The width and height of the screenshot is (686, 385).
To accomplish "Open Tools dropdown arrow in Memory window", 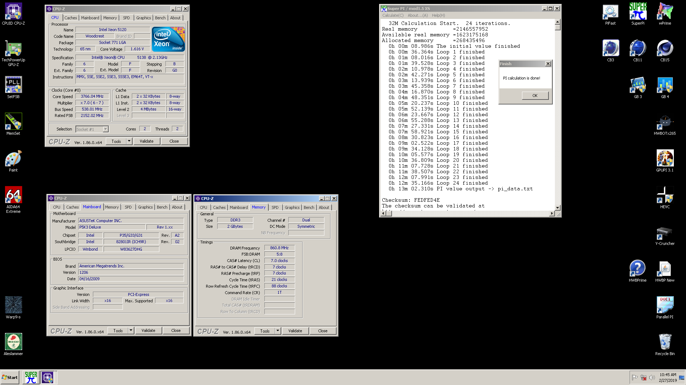I will pos(278,331).
